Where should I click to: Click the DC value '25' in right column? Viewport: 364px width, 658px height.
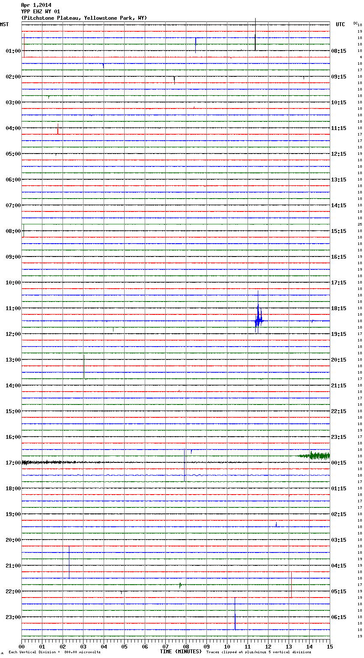coord(360,224)
